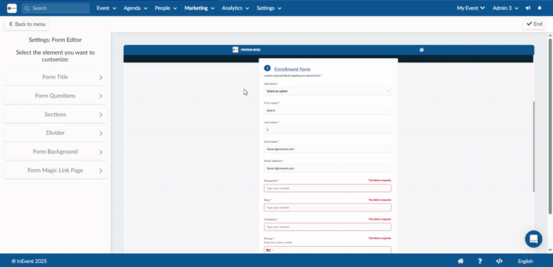Open the Marketing menu
The height and width of the screenshot is (267, 553).
click(x=200, y=8)
